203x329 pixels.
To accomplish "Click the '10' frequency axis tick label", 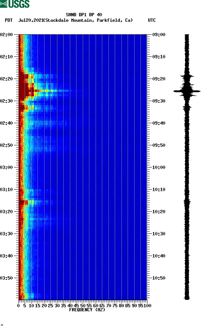I will tap(31, 306).
